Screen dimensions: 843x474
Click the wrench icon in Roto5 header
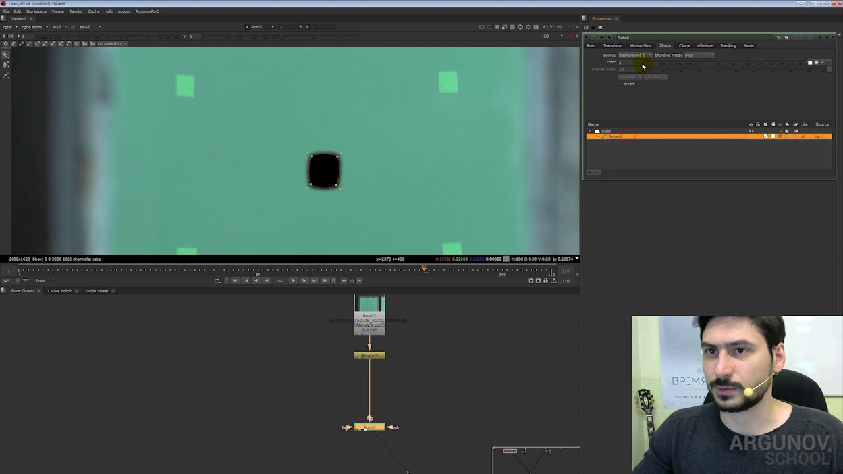609,37
